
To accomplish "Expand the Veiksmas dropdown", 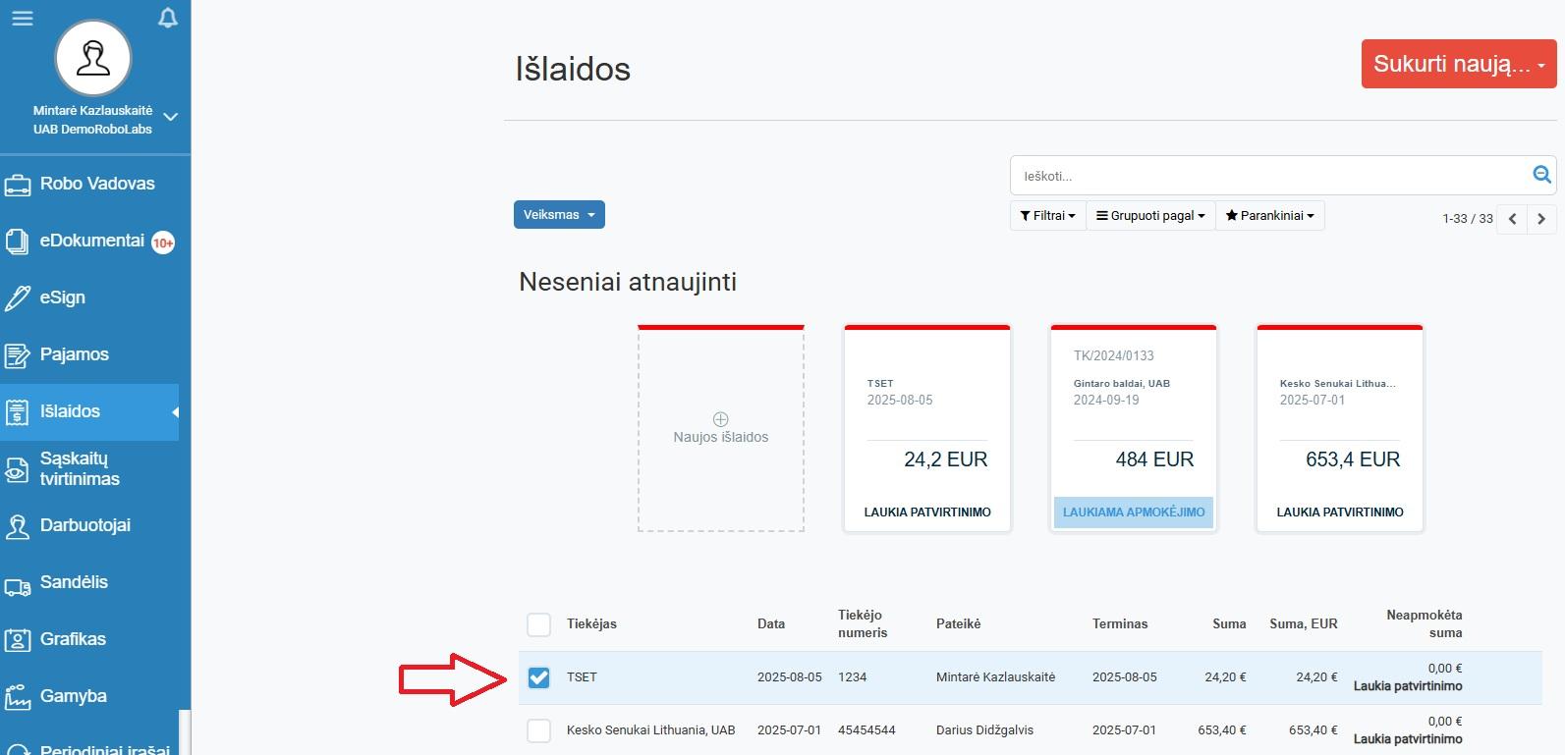I will point(559,215).
